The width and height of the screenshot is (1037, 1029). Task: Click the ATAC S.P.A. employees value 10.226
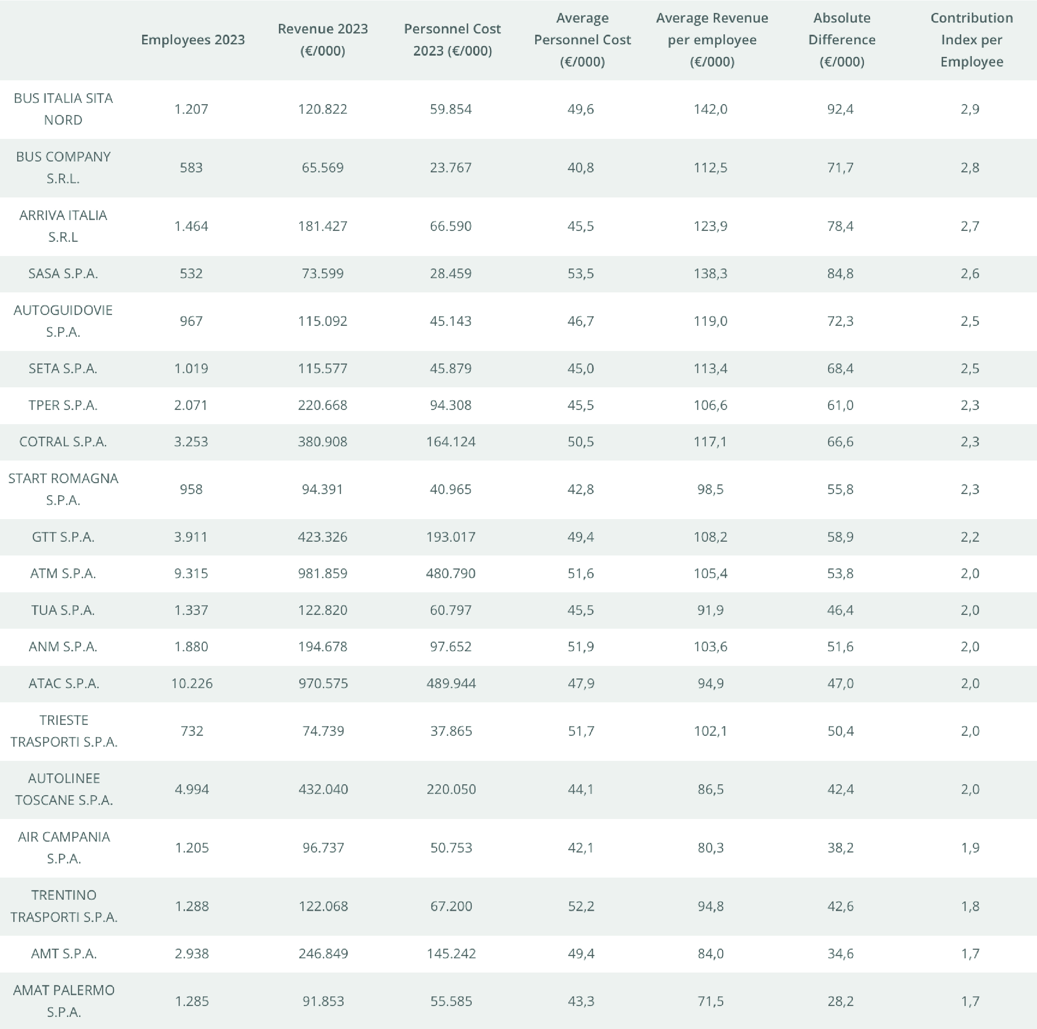192,683
